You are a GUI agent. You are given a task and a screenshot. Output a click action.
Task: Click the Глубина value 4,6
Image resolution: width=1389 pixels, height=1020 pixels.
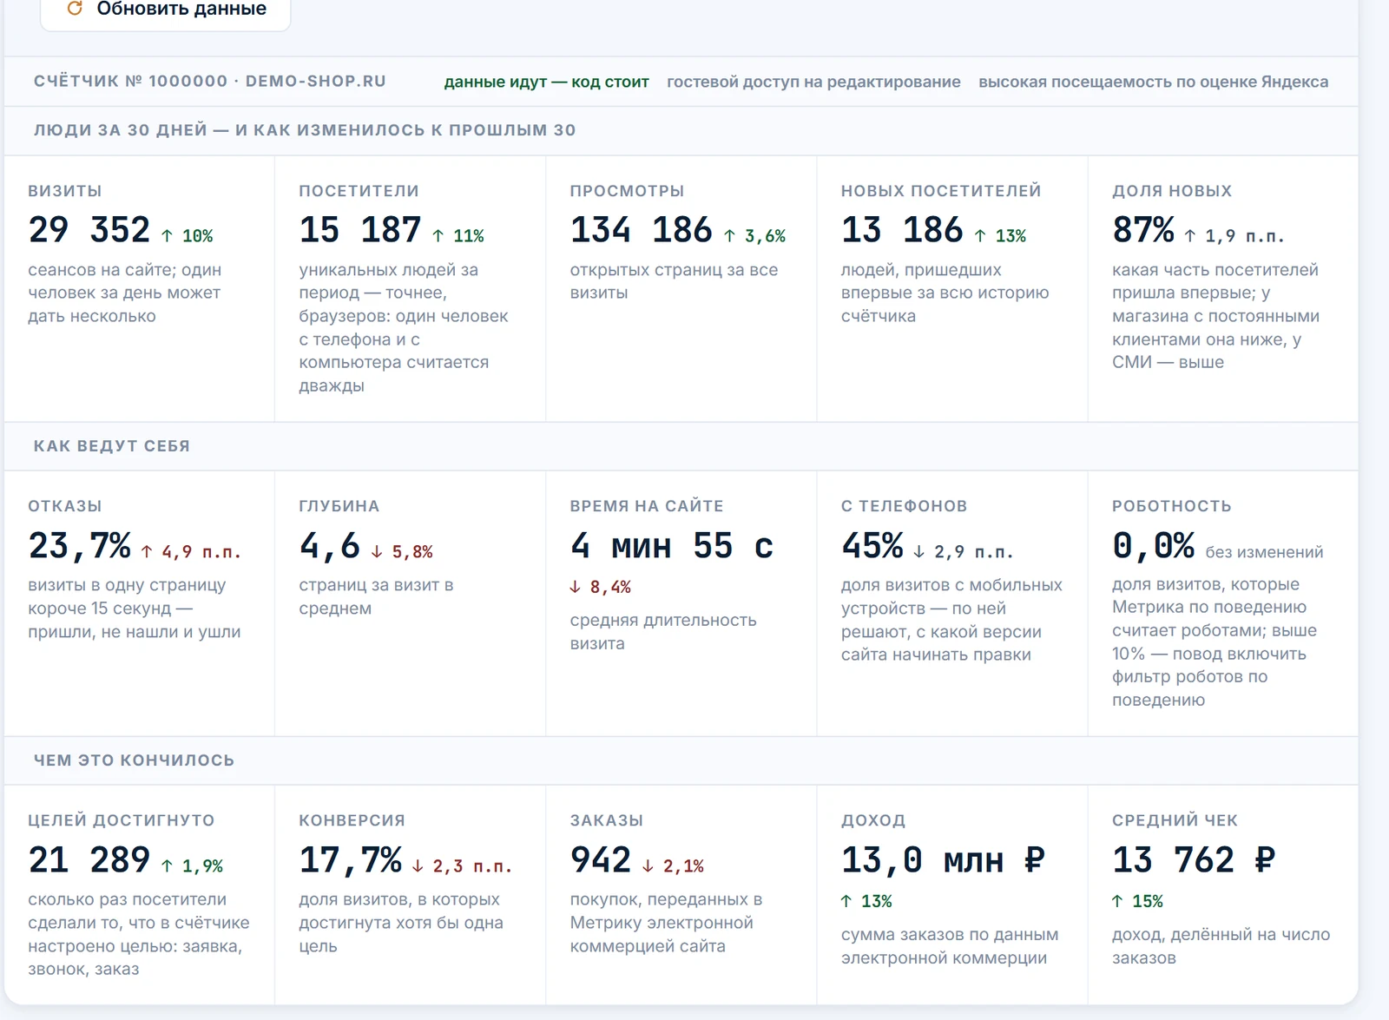329,546
